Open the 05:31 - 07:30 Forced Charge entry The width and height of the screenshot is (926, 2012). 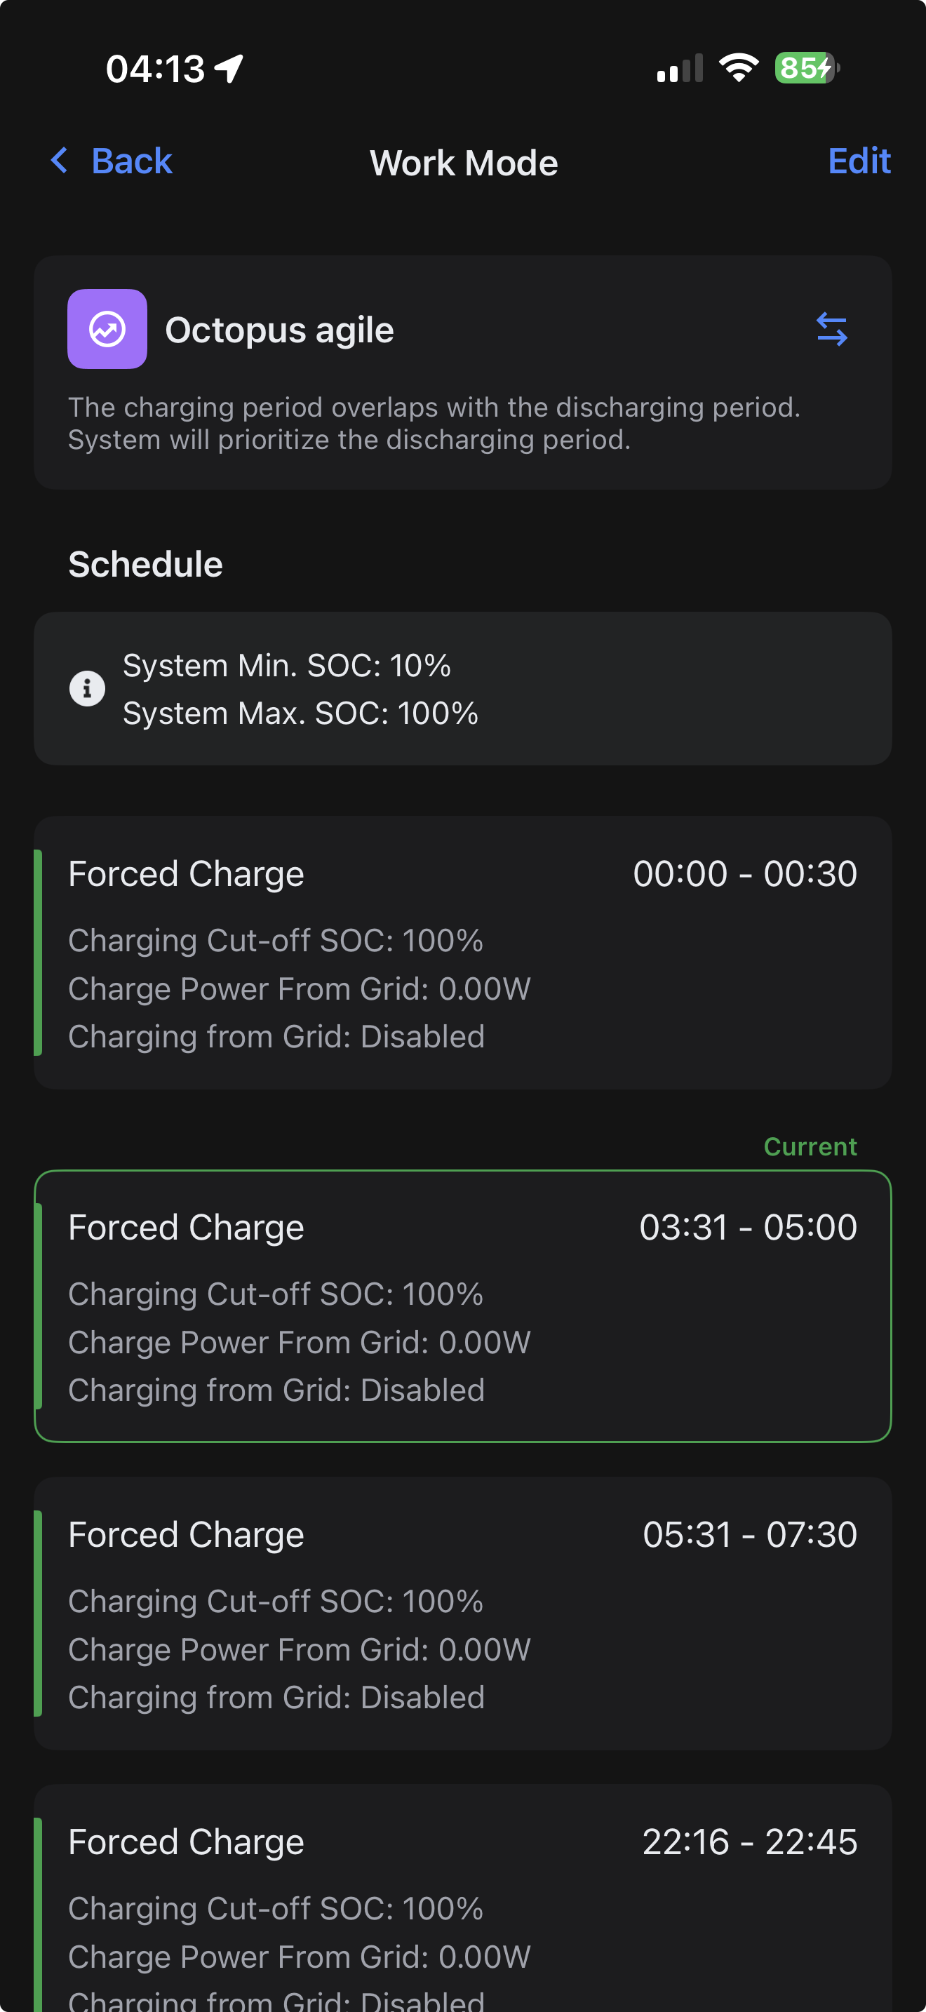pos(462,1613)
